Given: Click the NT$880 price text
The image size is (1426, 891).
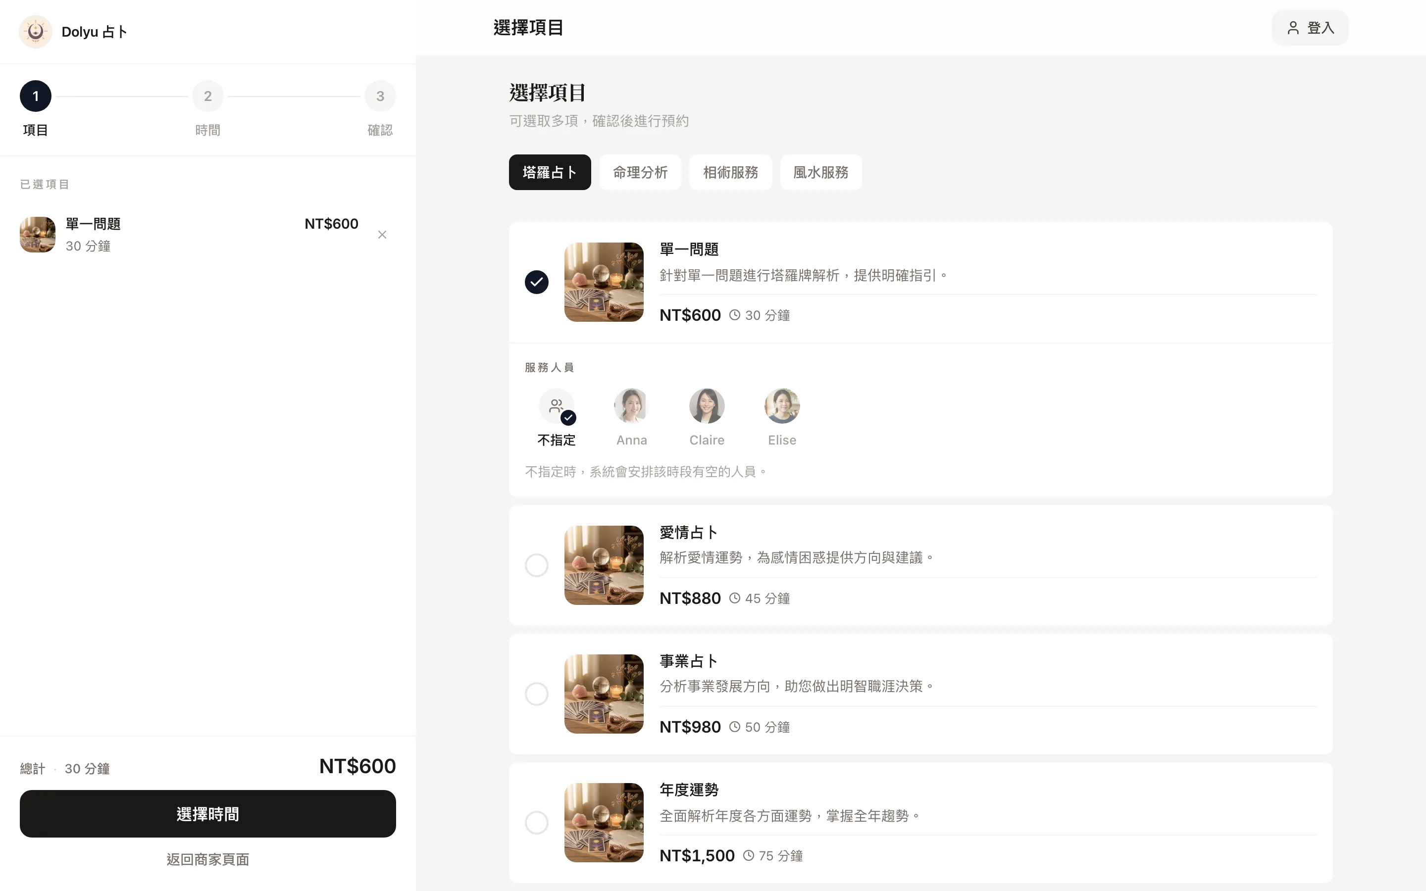Looking at the screenshot, I should coord(690,598).
